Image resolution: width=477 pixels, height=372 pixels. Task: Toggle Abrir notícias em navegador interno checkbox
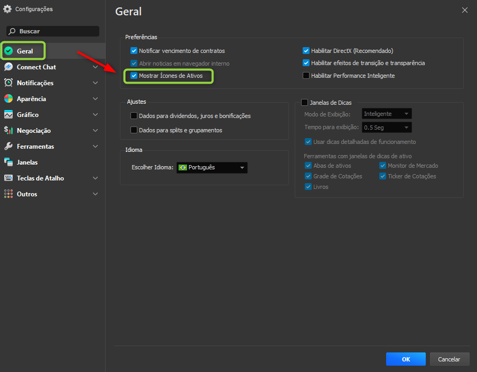[x=134, y=63]
